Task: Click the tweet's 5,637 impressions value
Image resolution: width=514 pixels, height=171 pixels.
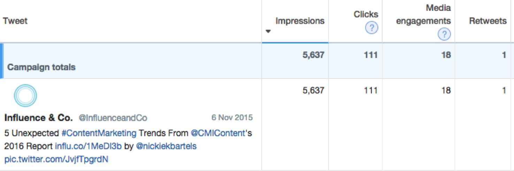Action: (313, 90)
